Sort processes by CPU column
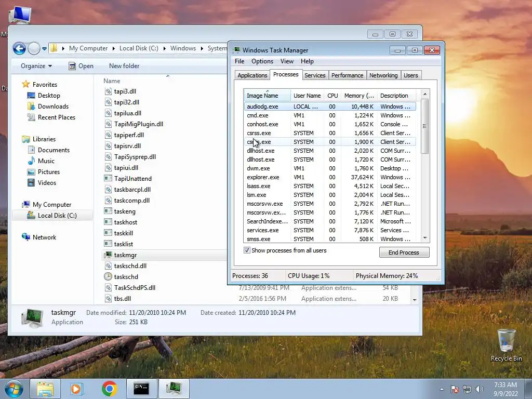The height and width of the screenshot is (399, 532). 332,96
